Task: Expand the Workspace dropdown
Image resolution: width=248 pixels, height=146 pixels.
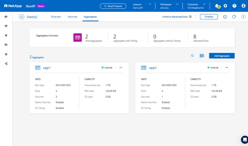Action: (x=178, y=4)
